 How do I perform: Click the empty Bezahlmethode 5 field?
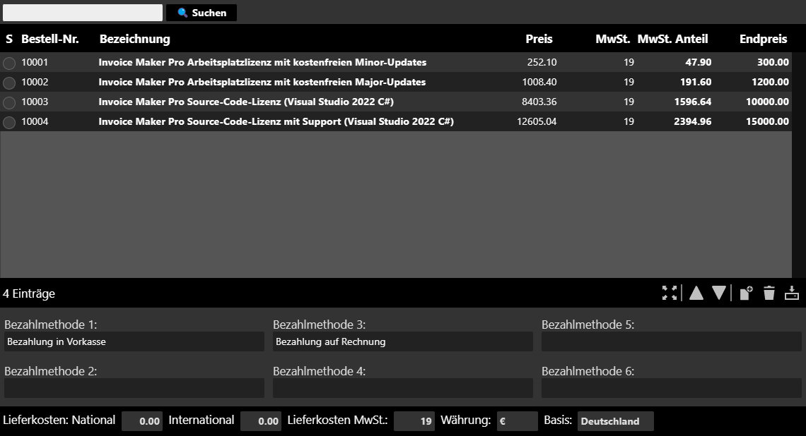coord(672,341)
